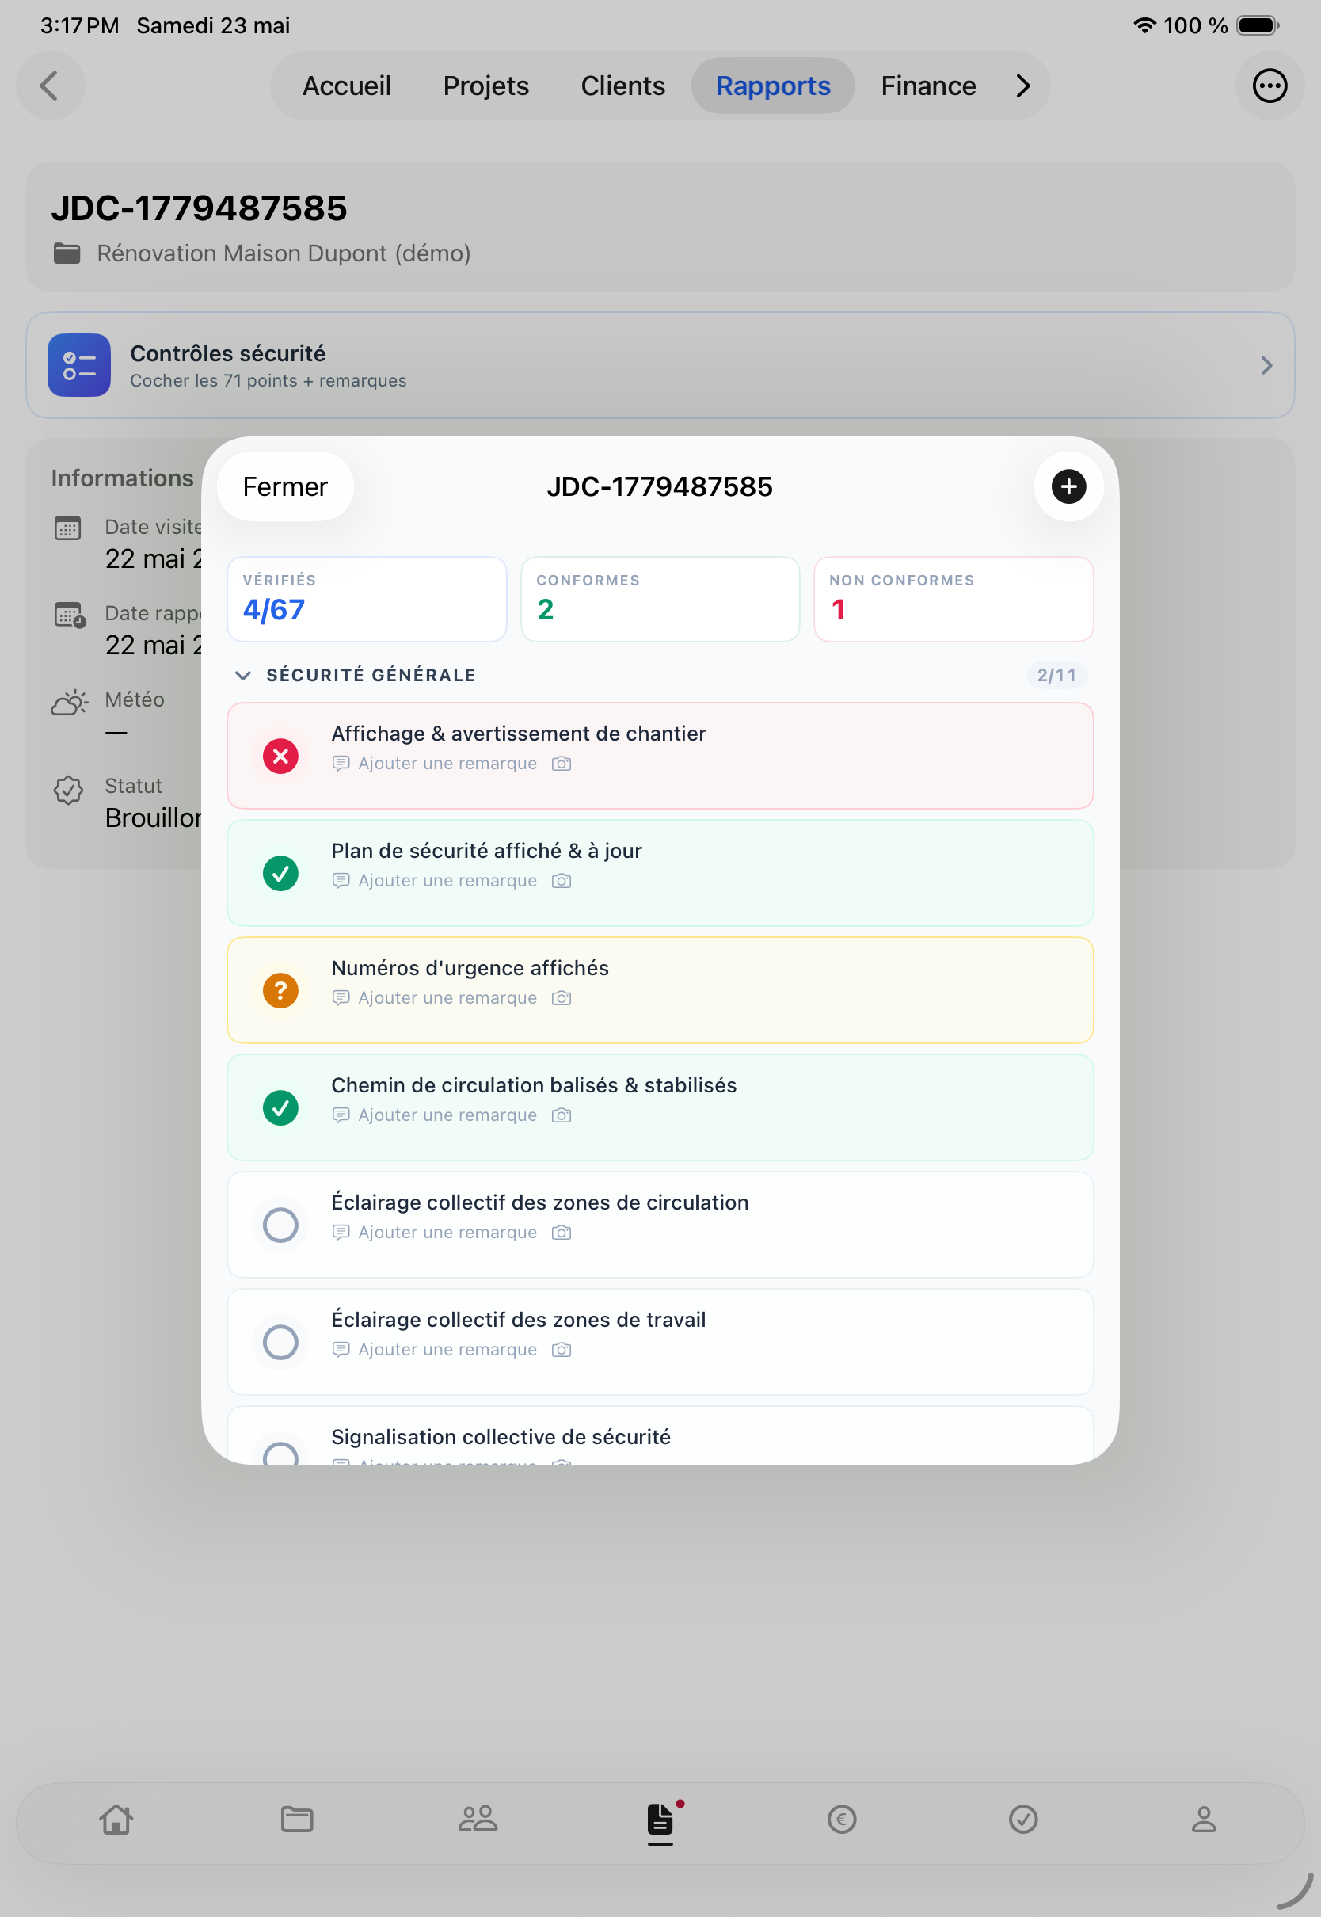Tap the CONFORMES 2 counter card
Viewport: 1321px width, 1917px height.
click(660, 598)
